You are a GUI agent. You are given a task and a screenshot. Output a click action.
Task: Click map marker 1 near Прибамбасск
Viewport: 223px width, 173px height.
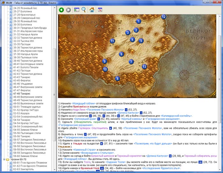139,21
